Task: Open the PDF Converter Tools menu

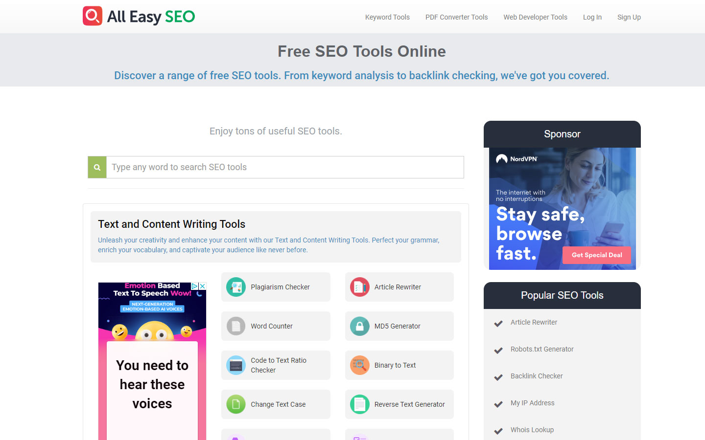Action: [456, 17]
